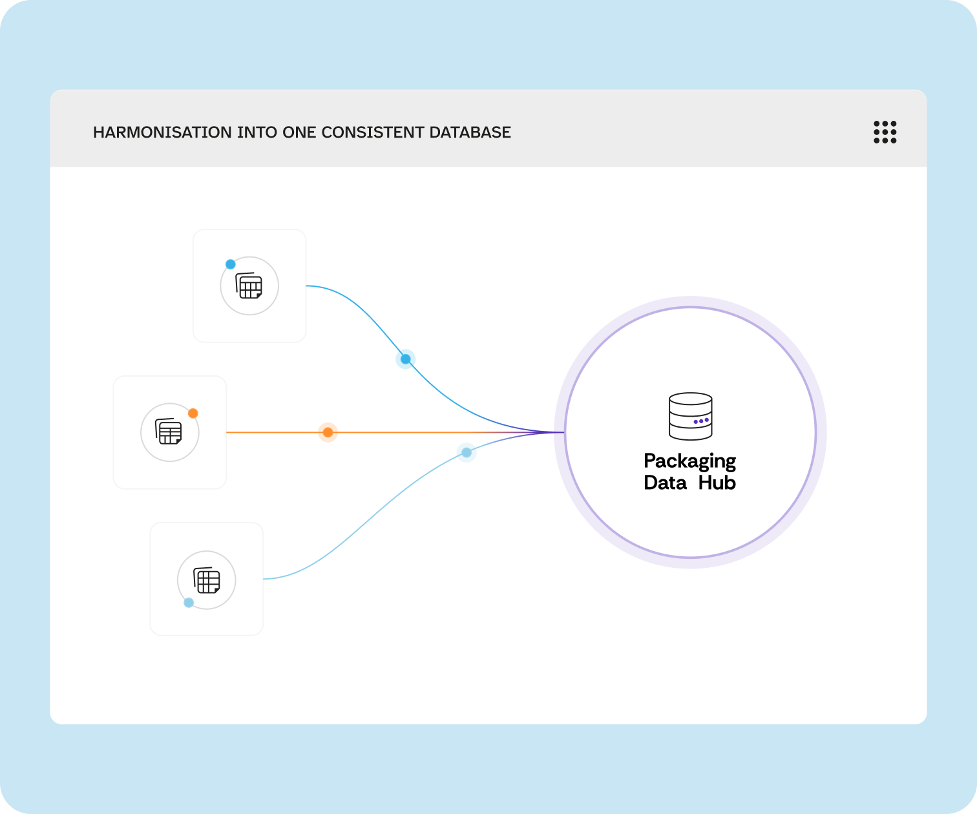Select the middle spreadsheet source icon
The image size is (977, 814).
(x=169, y=432)
